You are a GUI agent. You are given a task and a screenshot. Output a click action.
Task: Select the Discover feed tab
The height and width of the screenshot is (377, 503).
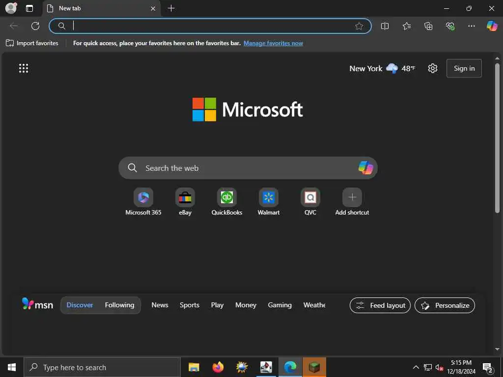(x=80, y=305)
